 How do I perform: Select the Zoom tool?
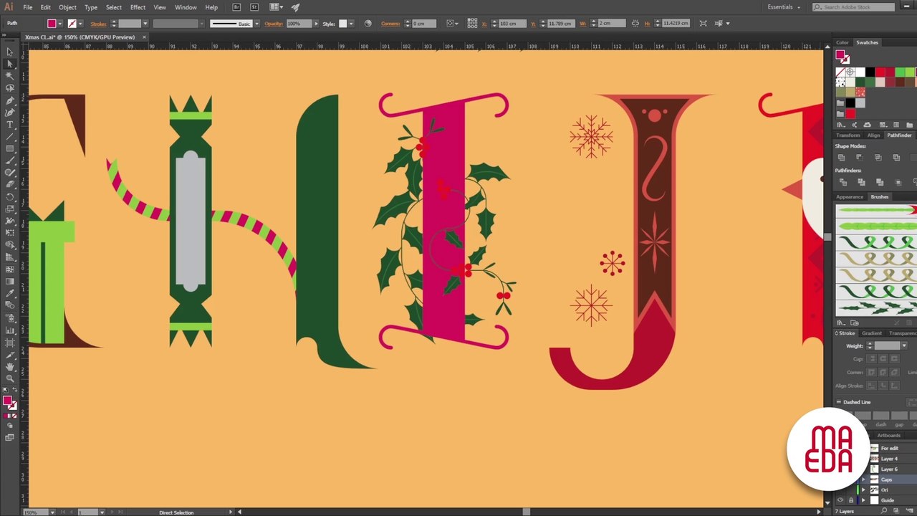[9, 378]
